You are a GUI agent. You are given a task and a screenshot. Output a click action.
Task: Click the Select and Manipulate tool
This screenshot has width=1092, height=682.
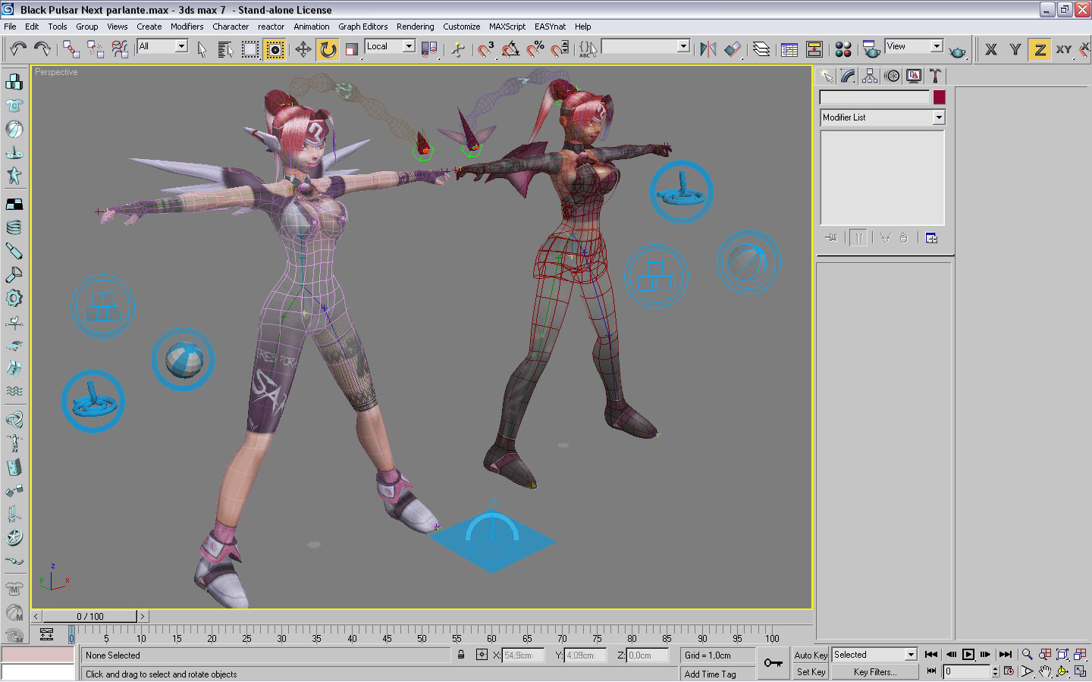tap(458, 49)
